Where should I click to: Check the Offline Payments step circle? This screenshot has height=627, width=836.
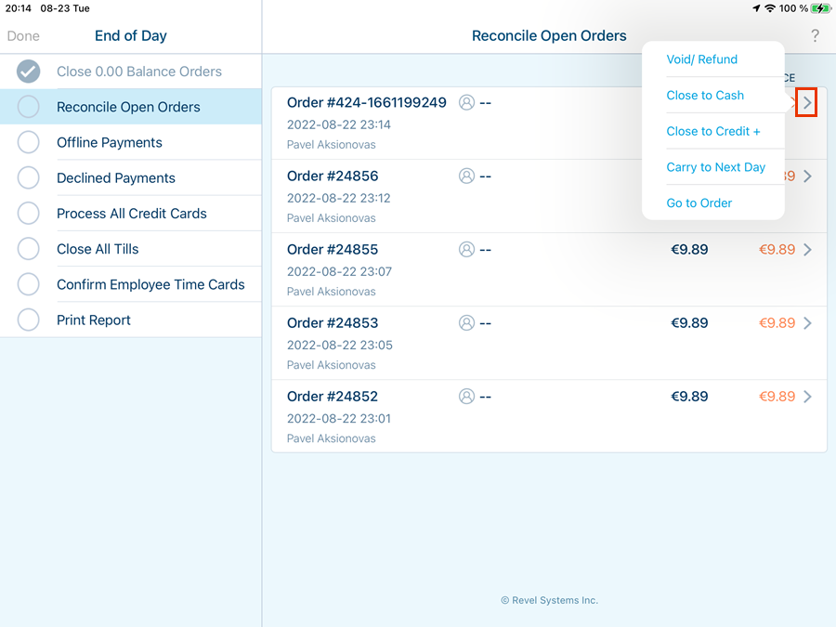pyautogui.click(x=29, y=142)
